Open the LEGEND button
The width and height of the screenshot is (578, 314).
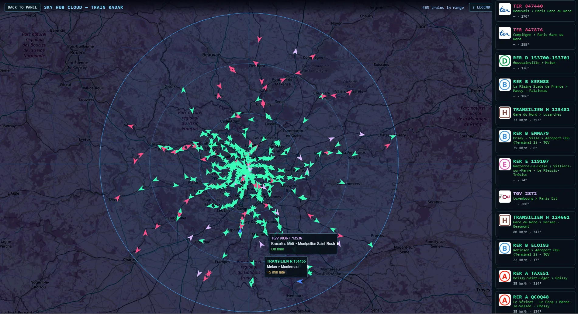(x=481, y=7)
